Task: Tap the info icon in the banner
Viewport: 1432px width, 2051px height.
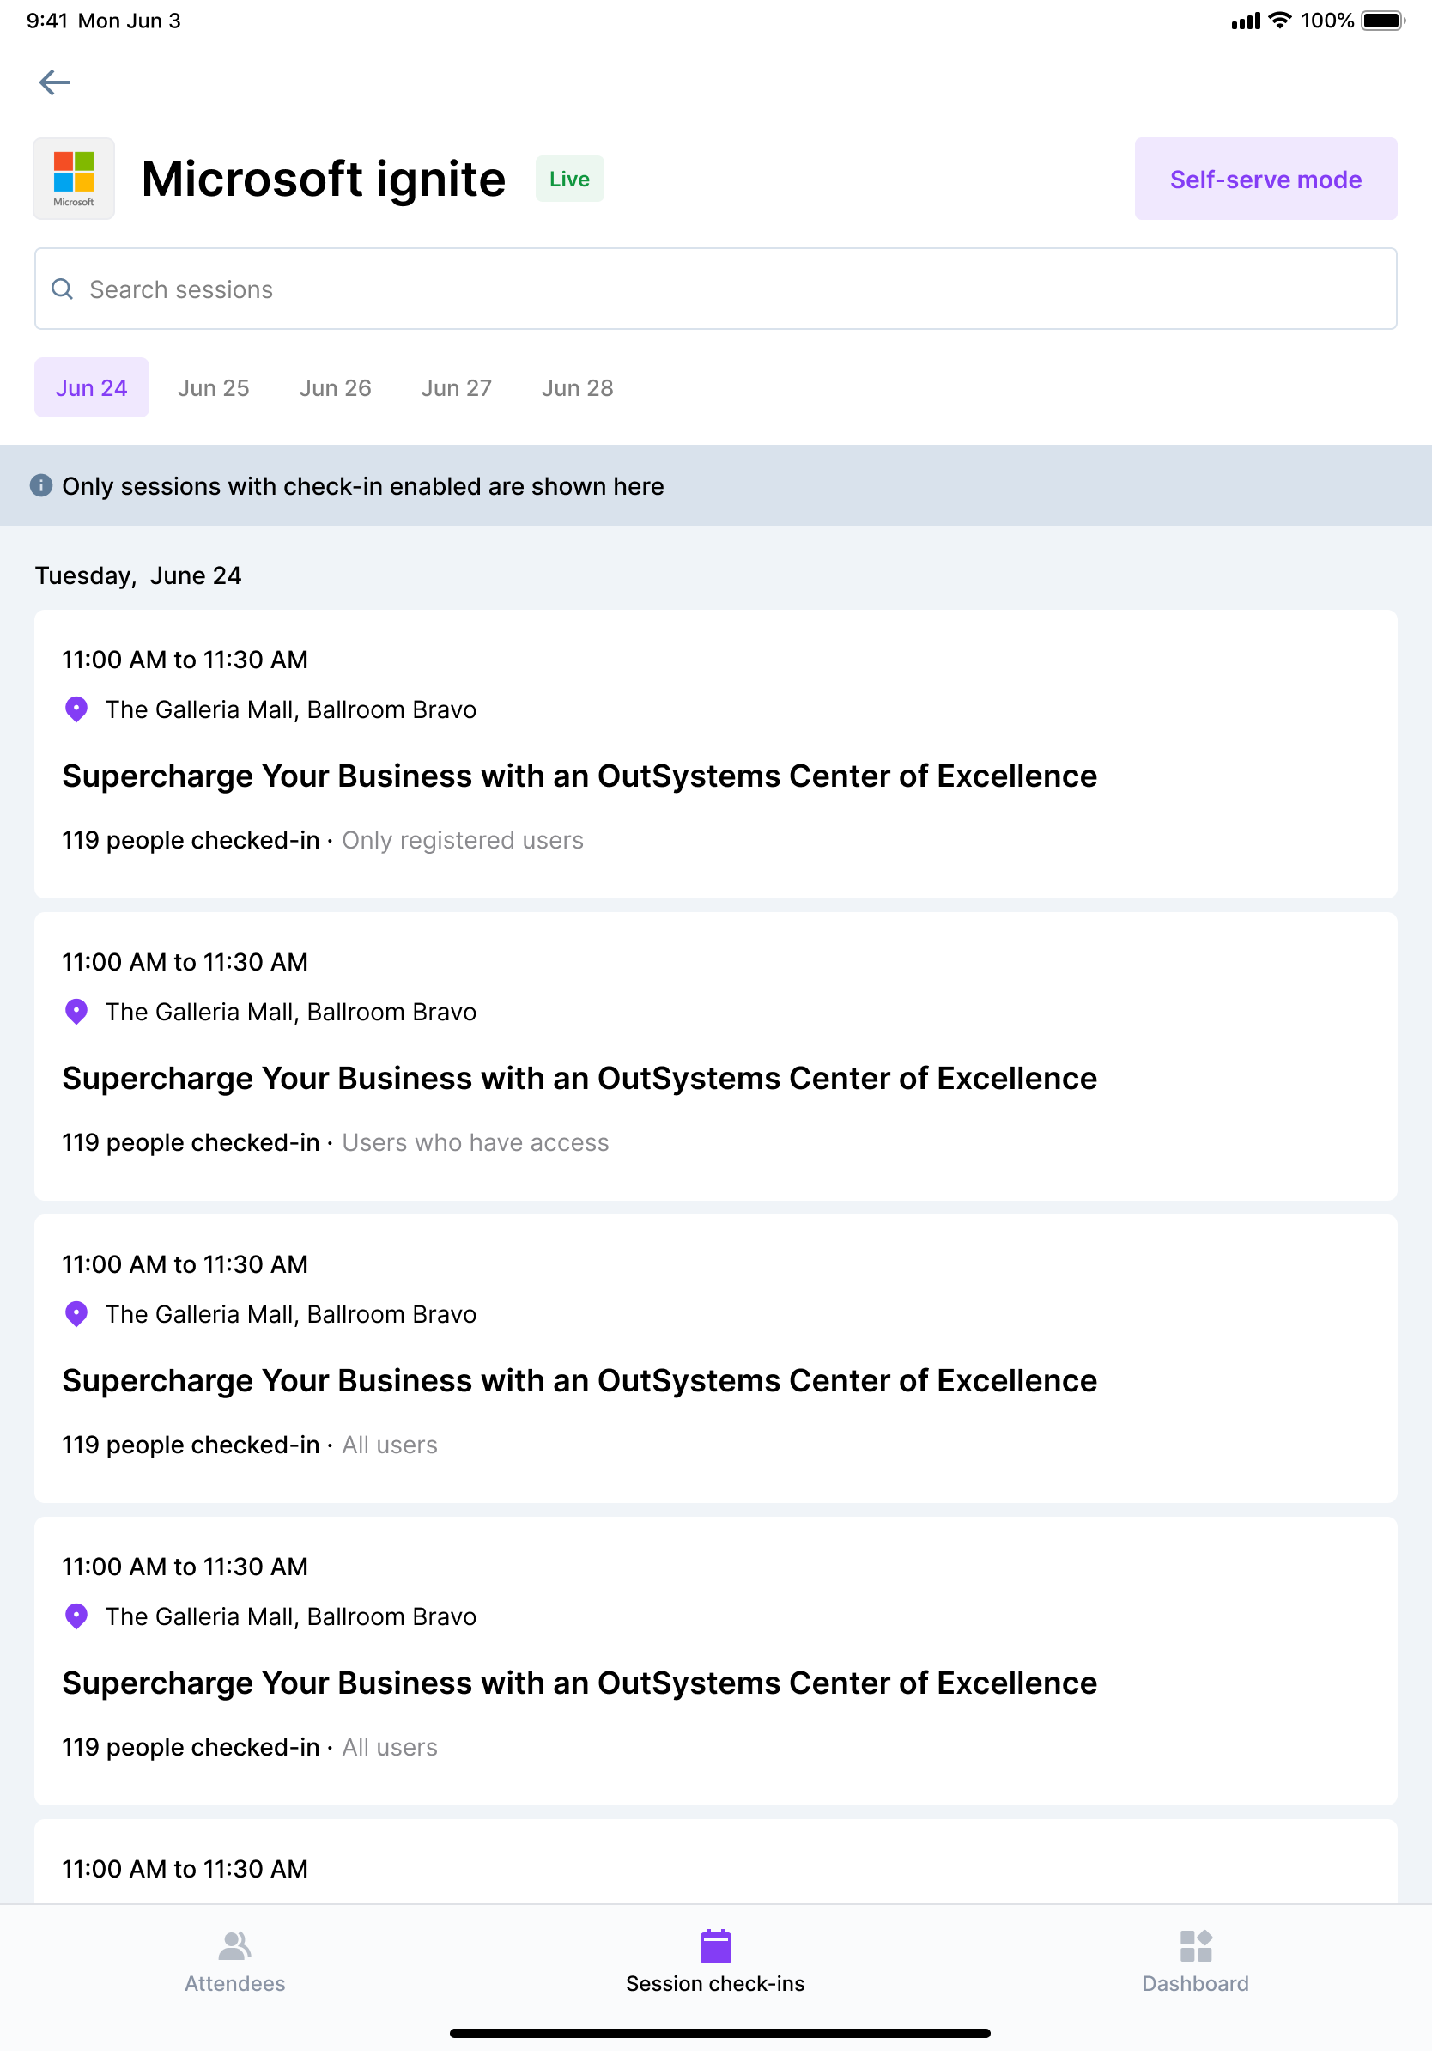Action: coord(41,485)
